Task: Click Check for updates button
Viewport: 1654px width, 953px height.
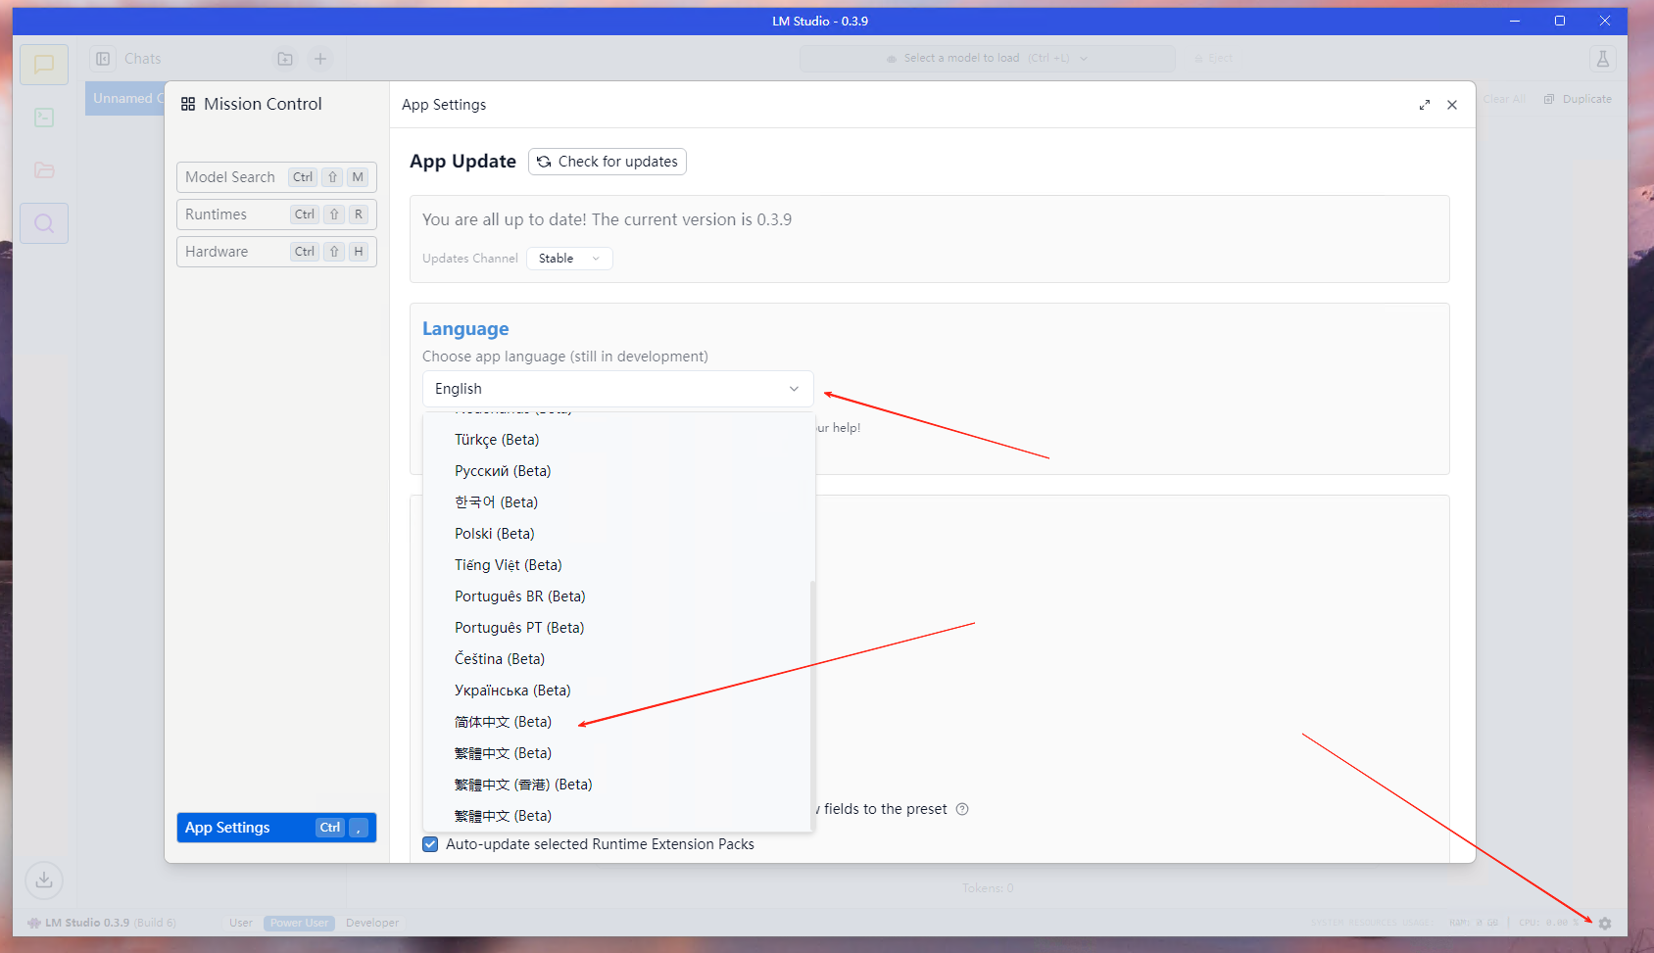Action: pos(608,162)
